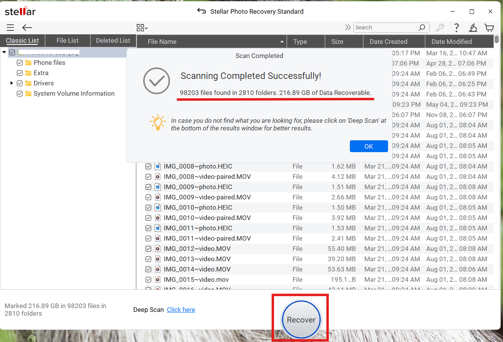
Task: Uncheck IMG_0010~video-paired.MOV checkbox
Action: (149, 218)
